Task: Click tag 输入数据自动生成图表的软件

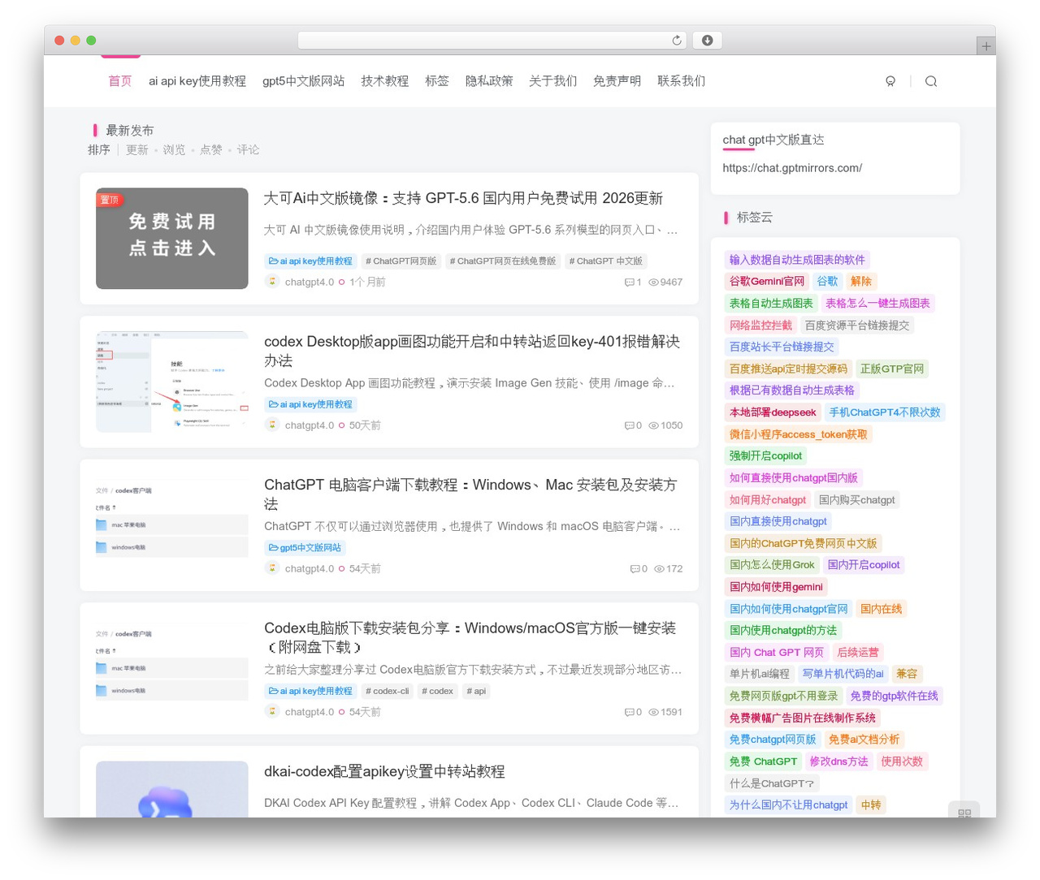Action: point(797,260)
